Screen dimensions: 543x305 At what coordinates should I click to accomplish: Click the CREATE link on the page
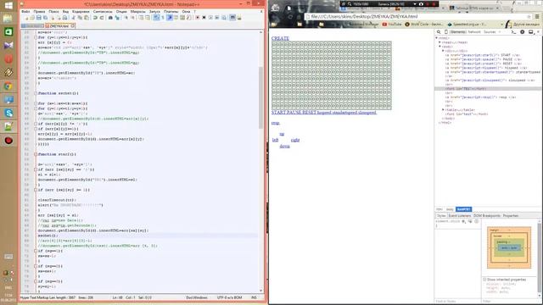coord(280,38)
